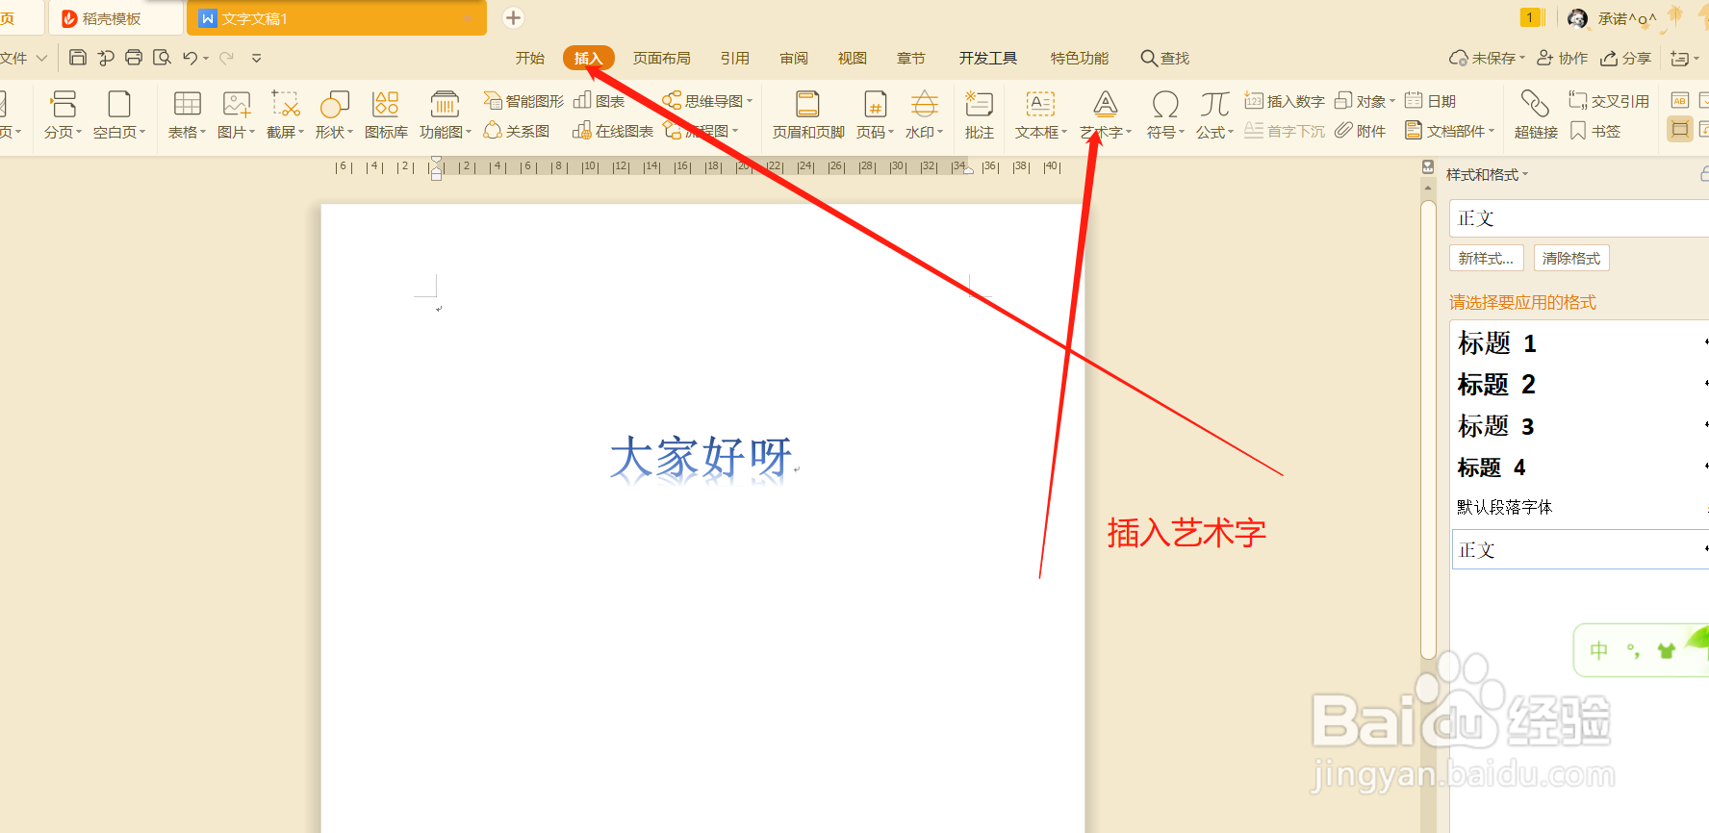
Task: Open the 图片 picture insert tool
Action: 236,114
